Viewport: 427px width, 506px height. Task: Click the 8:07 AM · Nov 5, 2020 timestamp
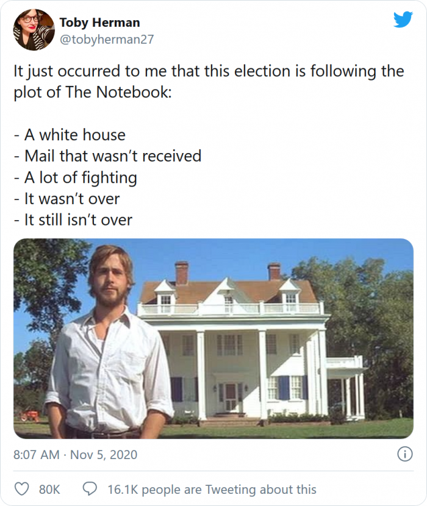tap(76, 455)
